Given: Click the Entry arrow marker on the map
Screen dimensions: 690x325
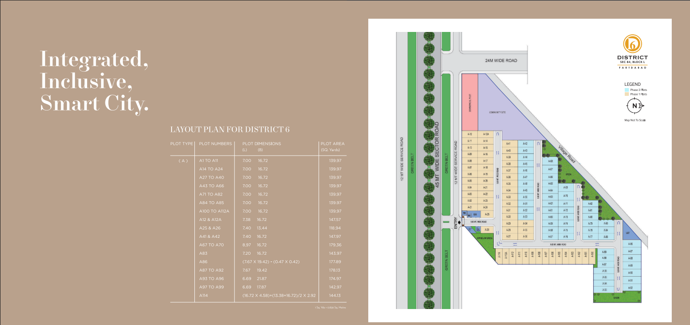Looking at the screenshot, I should (x=460, y=222).
